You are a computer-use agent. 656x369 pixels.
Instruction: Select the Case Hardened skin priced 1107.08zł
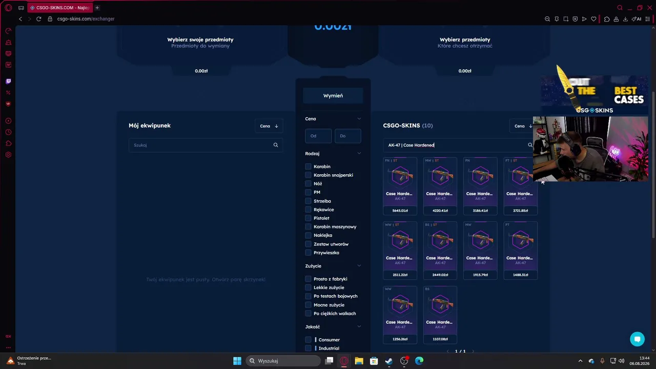(440, 314)
